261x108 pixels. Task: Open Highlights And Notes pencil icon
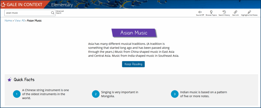click(x=249, y=12)
